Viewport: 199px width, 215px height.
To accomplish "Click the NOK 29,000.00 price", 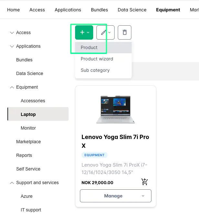I will click(97, 183).
